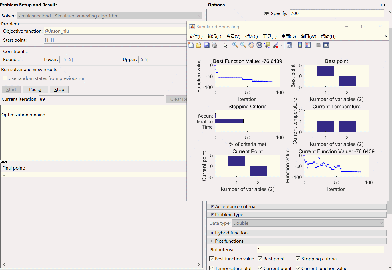Click the Insert Colorbar icon
Viewport: 392px width, 270px height.
coord(300,45)
